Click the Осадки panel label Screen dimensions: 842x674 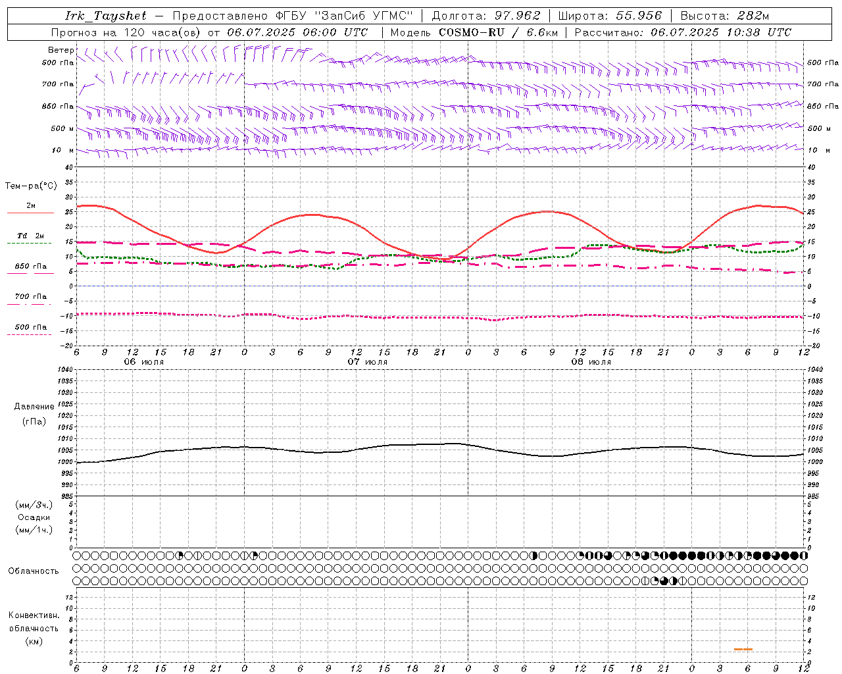[x=34, y=517]
